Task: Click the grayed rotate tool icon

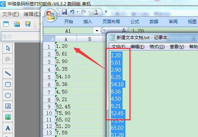Action: [8, 59]
